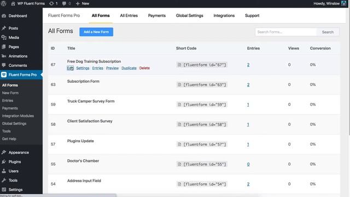Screen dimensions: 350x197
Task: Select Tools in Fluent Forms submenu
Action: click(6, 131)
